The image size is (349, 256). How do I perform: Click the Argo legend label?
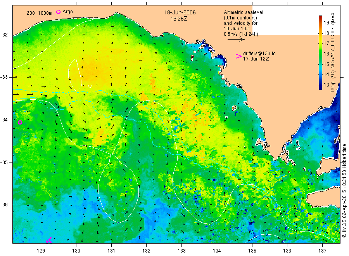pos(67,12)
